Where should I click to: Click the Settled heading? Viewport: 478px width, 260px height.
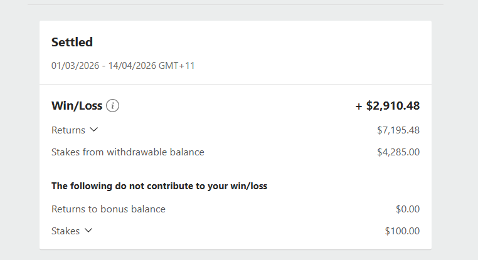pos(72,42)
